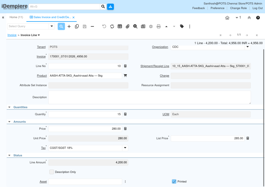Open the Organization dropdown arrow
265x187 pixels.
click(247, 47)
